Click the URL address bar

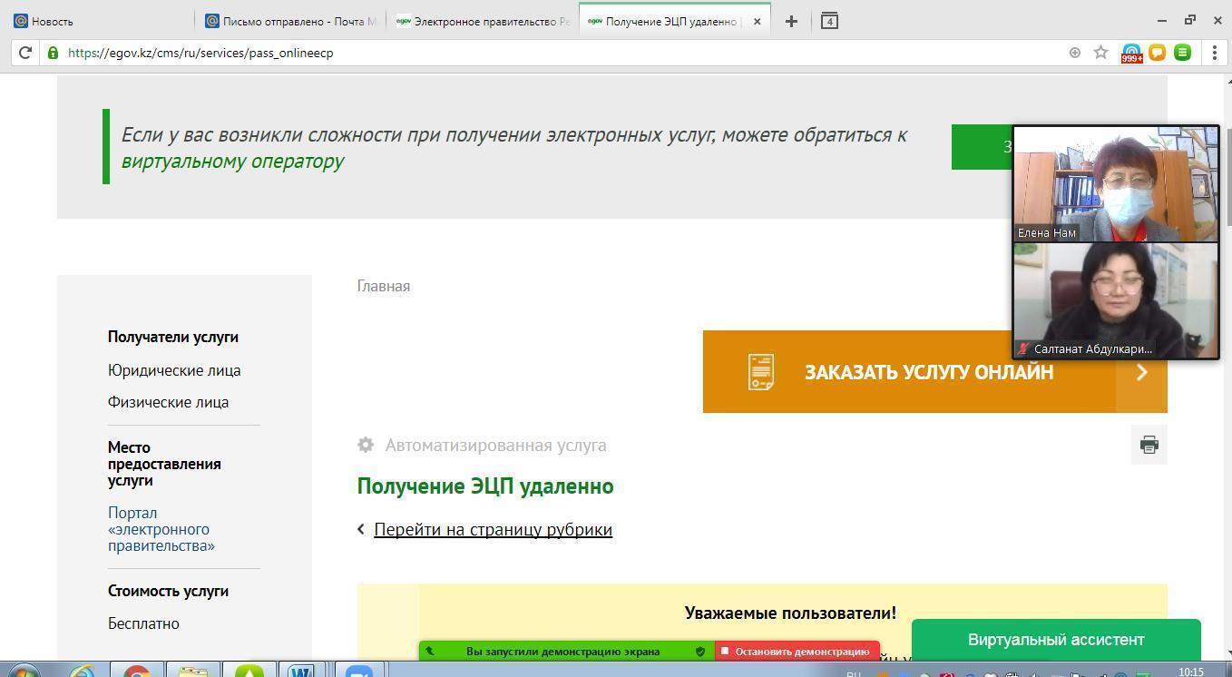(x=544, y=53)
